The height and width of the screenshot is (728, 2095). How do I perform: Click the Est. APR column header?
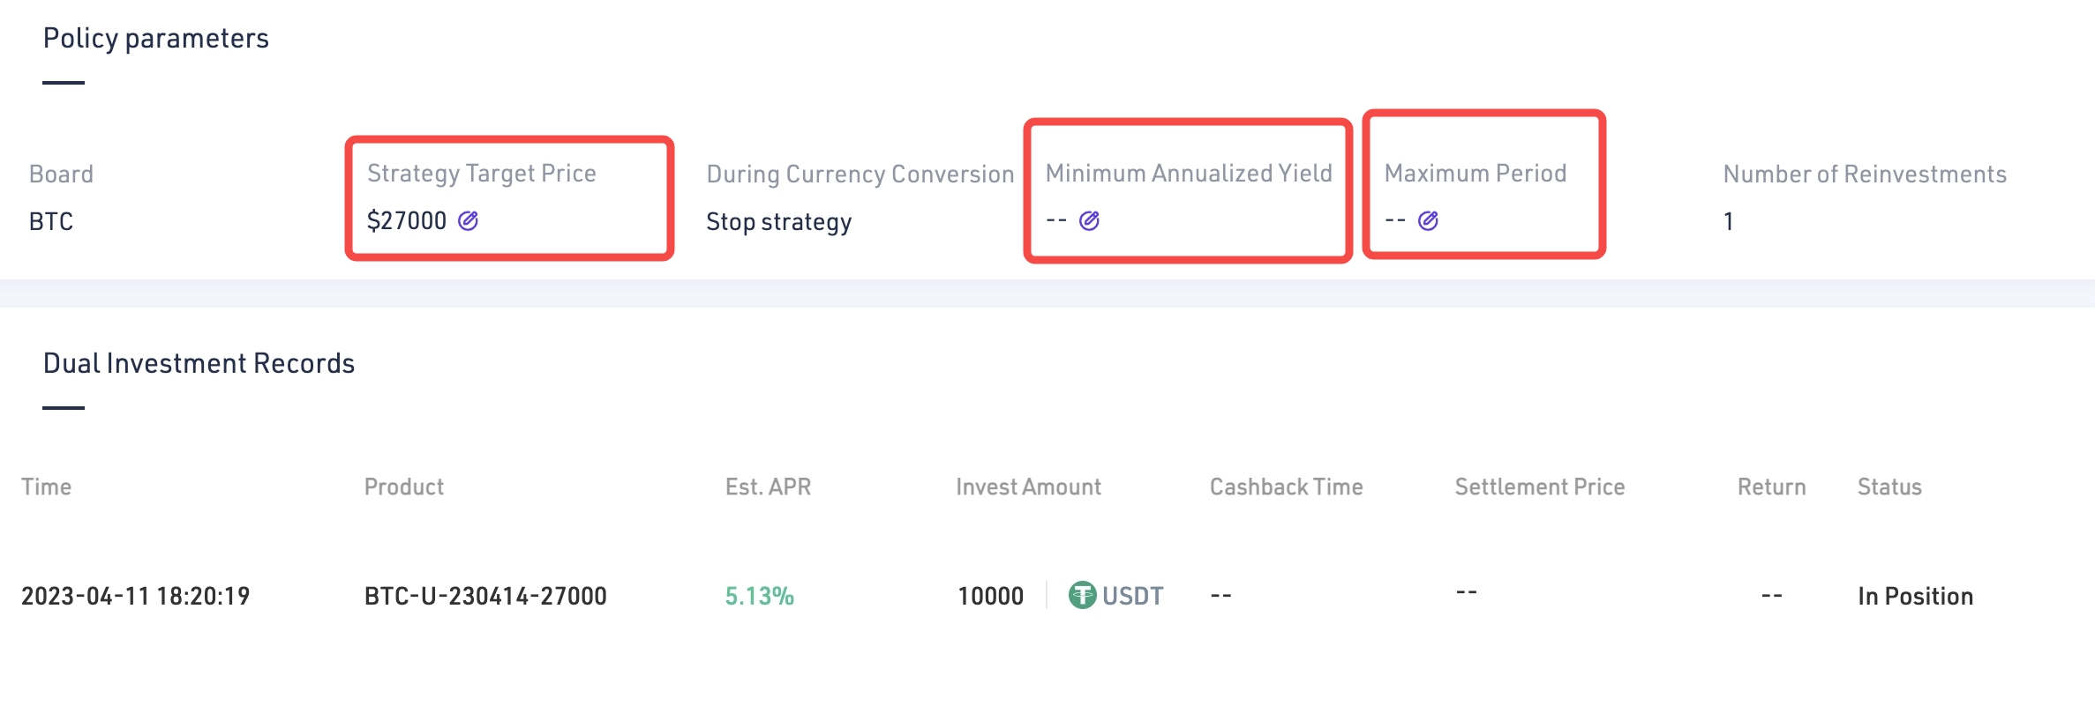[768, 487]
